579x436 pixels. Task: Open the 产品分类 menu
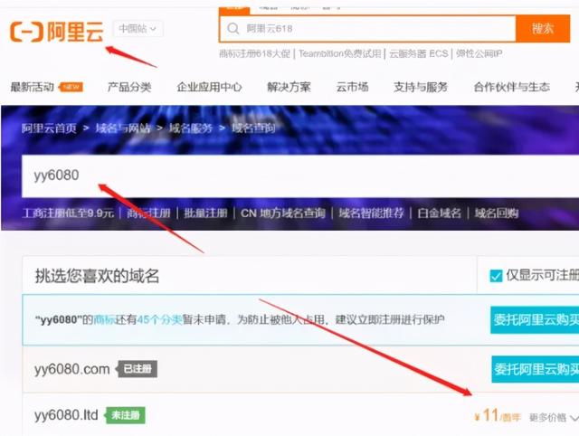(x=129, y=88)
